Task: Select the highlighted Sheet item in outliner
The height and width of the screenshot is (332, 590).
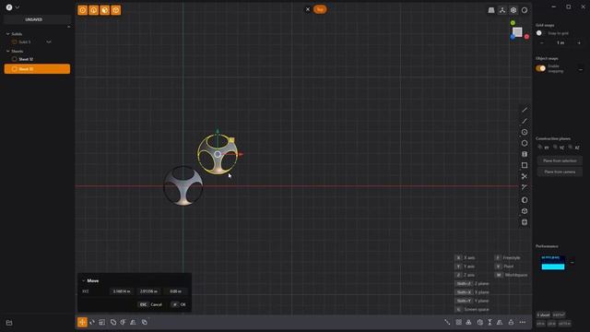Action: pos(37,69)
